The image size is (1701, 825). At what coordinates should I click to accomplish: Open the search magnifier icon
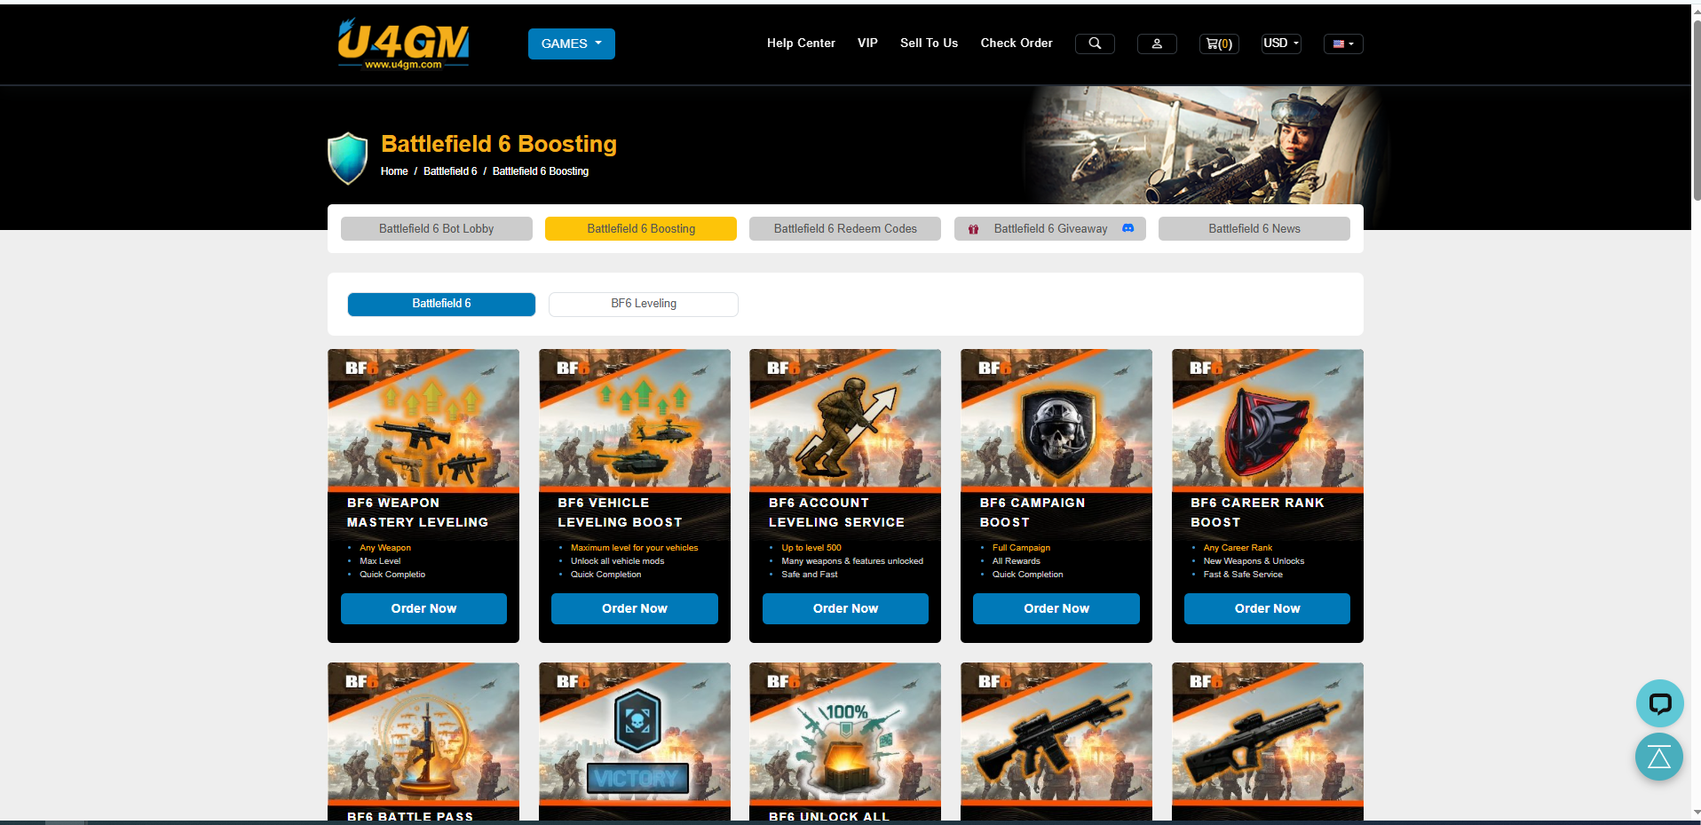pyautogui.click(x=1094, y=44)
